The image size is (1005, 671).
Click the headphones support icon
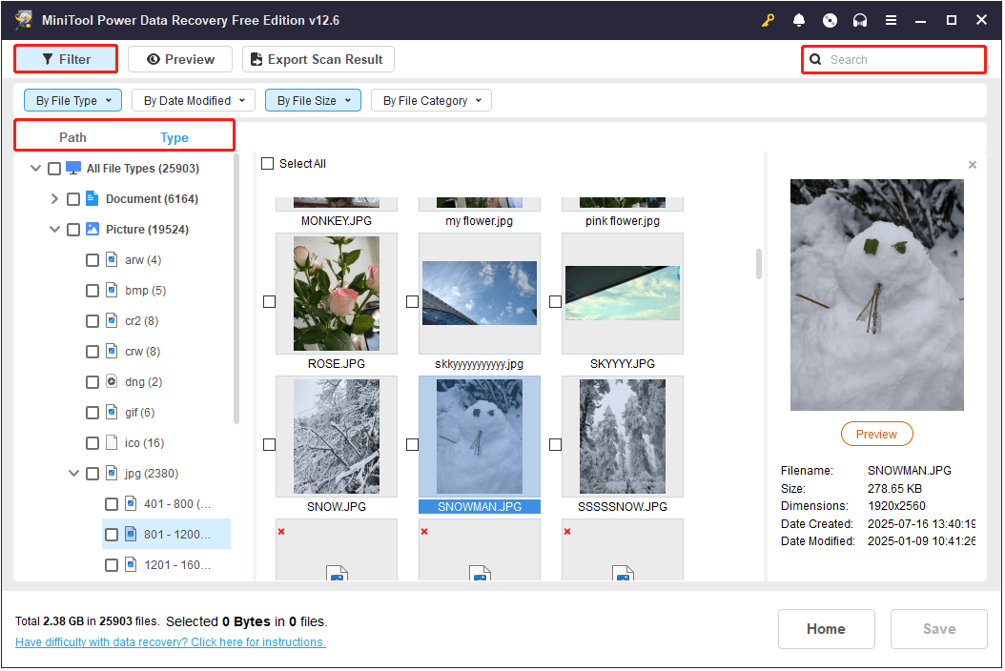(860, 19)
